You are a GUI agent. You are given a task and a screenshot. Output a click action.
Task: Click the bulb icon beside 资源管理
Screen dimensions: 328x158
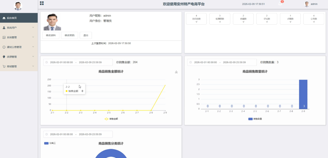click(x=4, y=57)
